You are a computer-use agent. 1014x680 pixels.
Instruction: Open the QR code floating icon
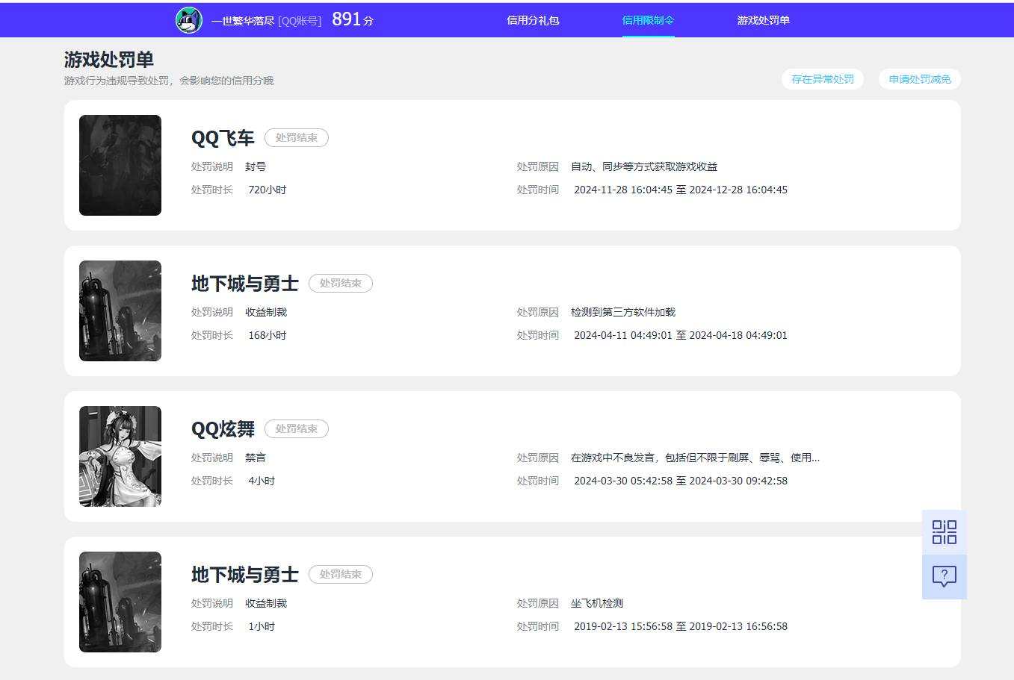point(945,532)
